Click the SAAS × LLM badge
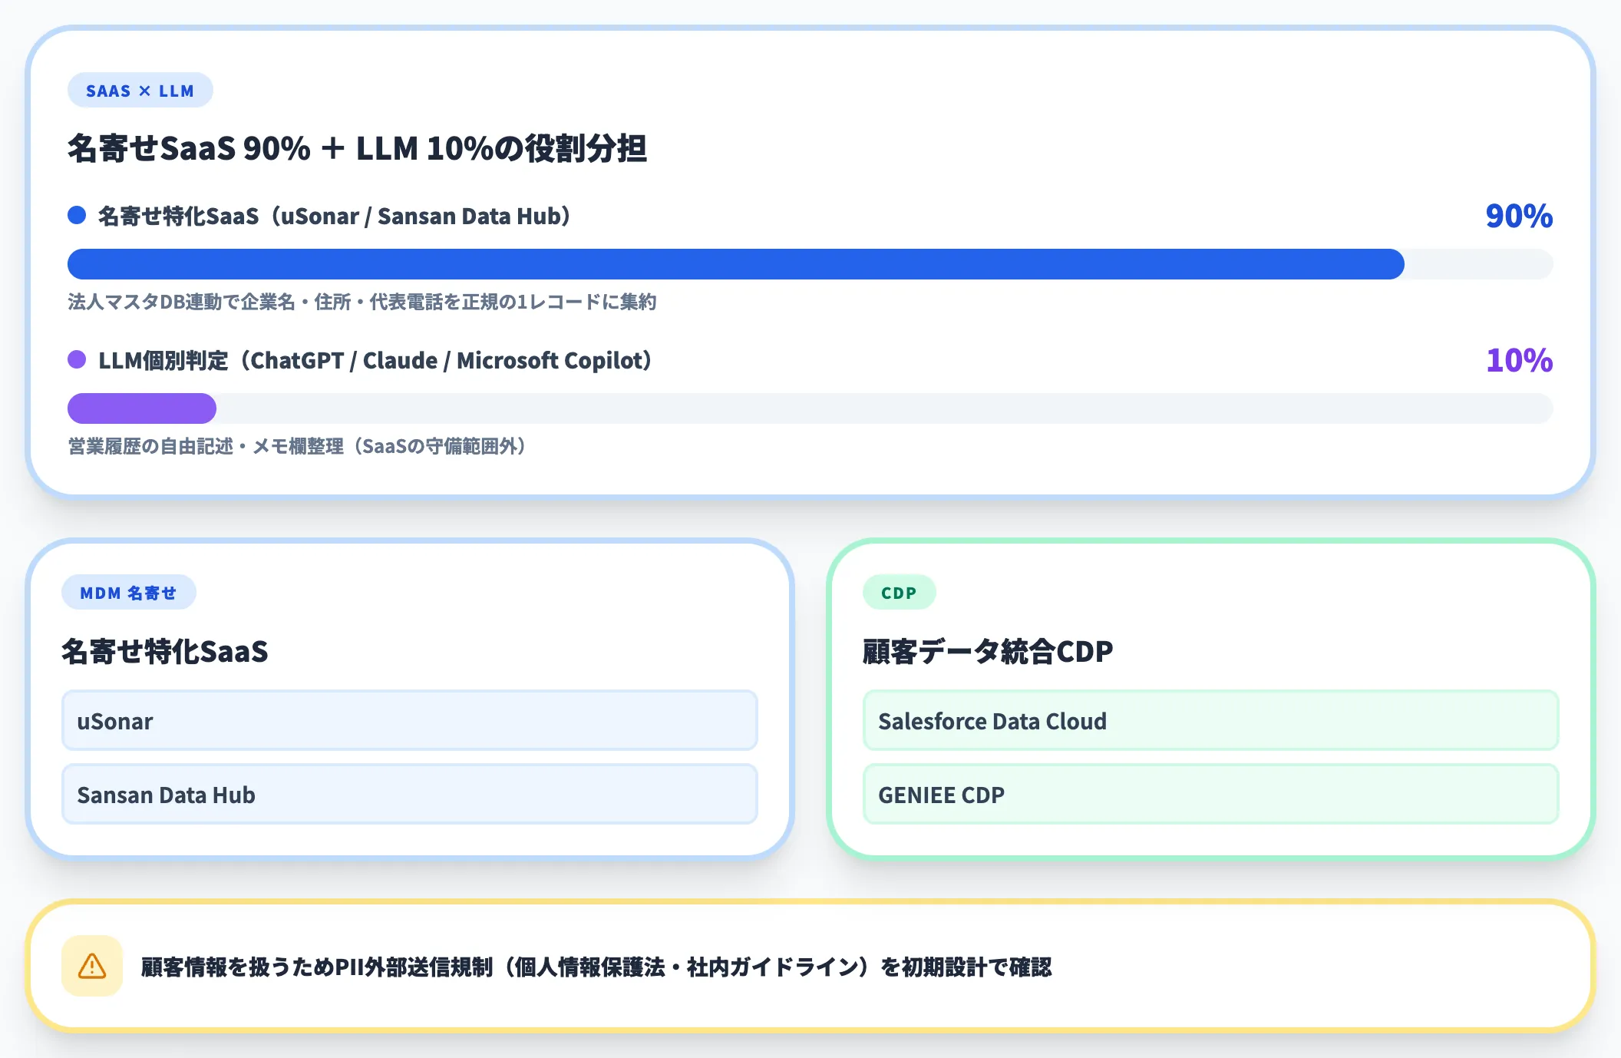This screenshot has height=1058, width=1621. click(x=140, y=91)
